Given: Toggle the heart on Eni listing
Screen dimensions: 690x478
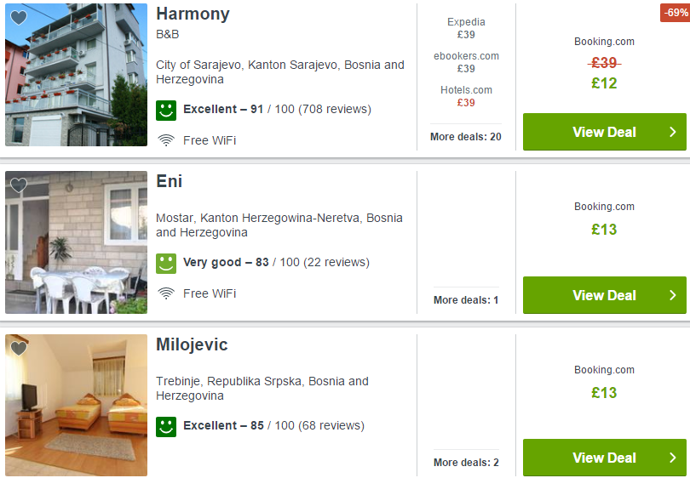Looking at the screenshot, I should pyautogui.click(x=19, y=185).
